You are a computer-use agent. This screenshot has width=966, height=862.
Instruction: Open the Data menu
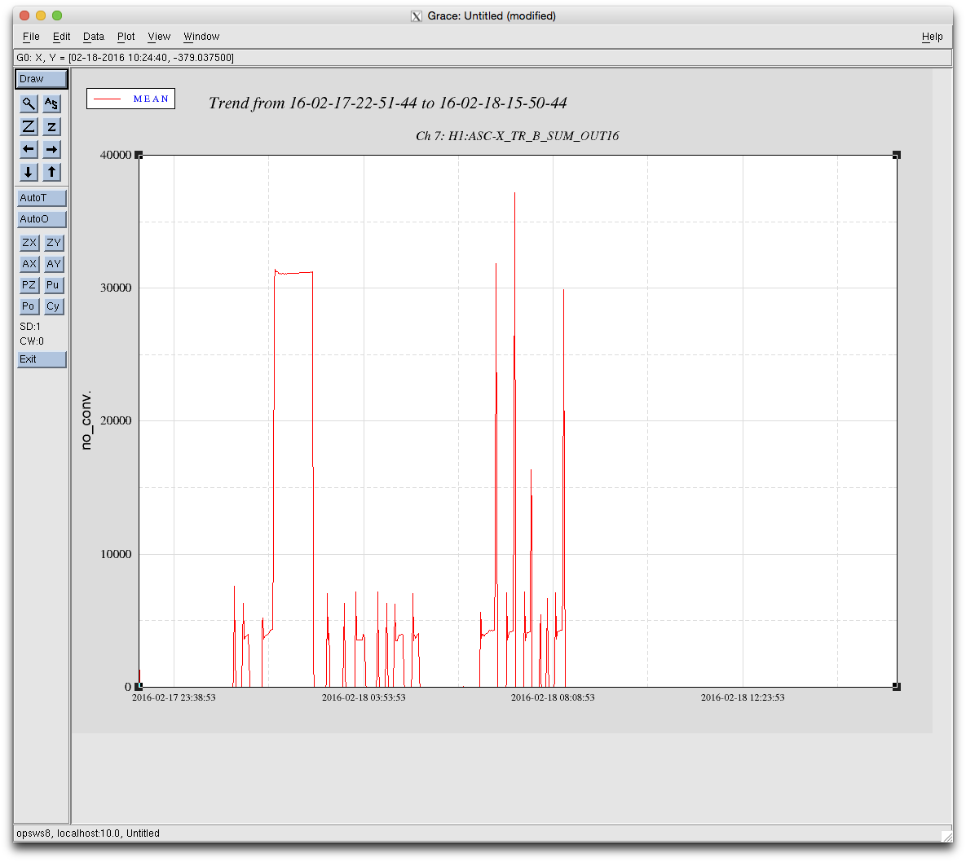pos(94,37)
